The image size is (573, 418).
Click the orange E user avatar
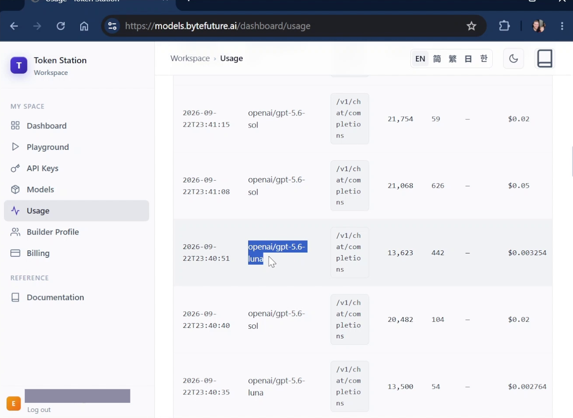(14, 404)
